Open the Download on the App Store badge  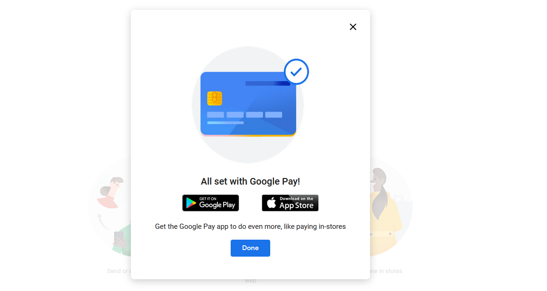click(290, 203)
